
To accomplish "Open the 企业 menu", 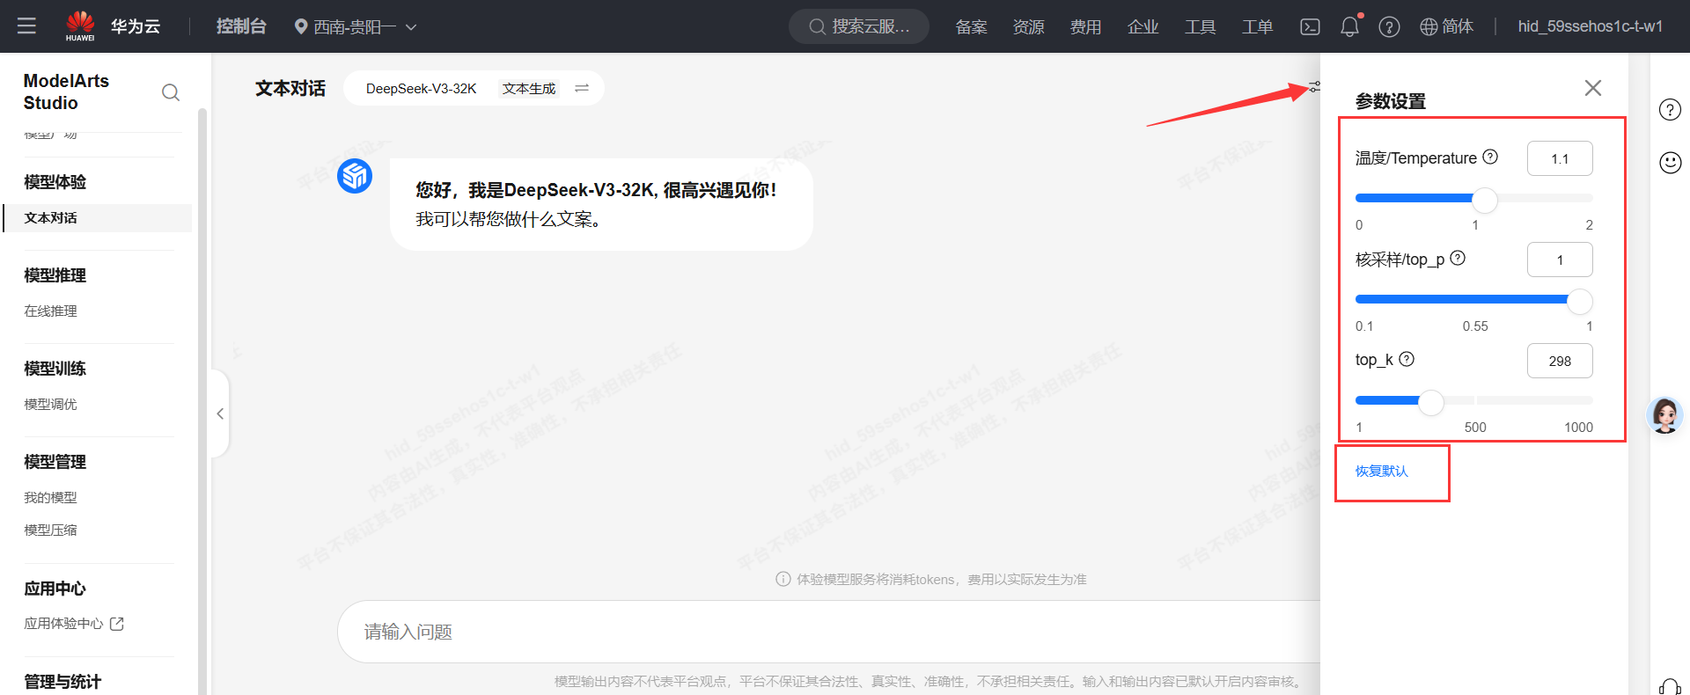I will [1143, 27].
